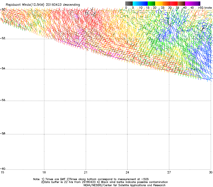
Task: Click the longitude label 27
Action: (169, 172)
